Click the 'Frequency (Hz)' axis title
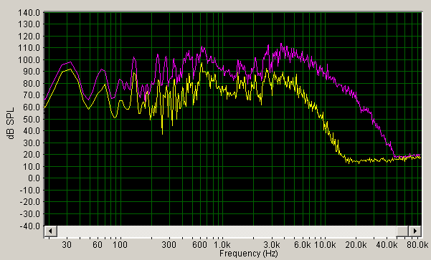The image size is (431, 260). 248,253
